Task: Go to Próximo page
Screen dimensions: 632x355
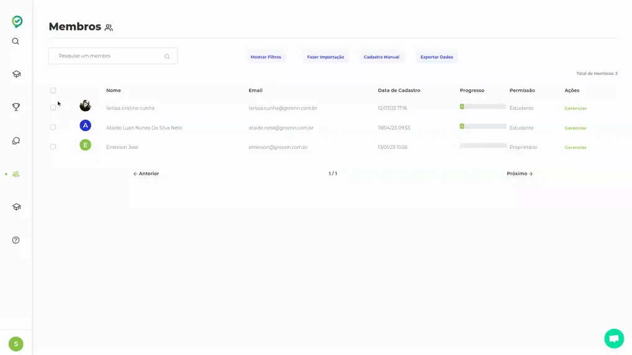Action: click(x=520, y=174)
